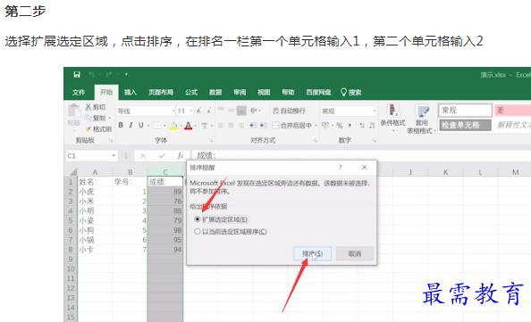
Task: Select 扩展选定区域(E) radio option
Action: pyautogui.click(x=198, y=219)
